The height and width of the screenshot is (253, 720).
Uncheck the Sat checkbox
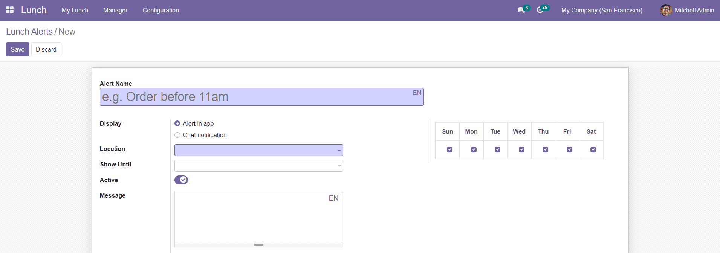pos(593,150)
